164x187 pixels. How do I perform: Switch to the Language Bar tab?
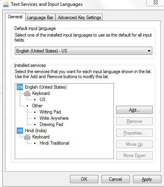pos(40,17)
